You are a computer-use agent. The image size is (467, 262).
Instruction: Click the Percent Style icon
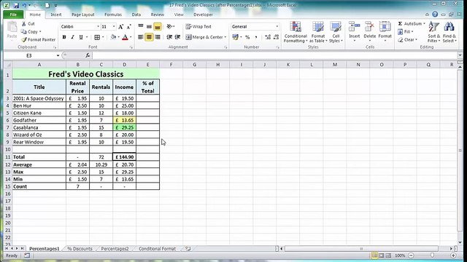[247, 37]
